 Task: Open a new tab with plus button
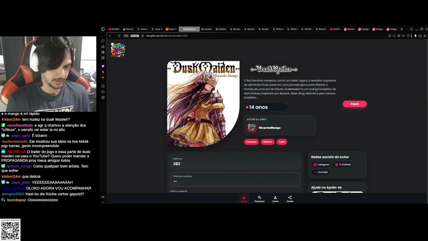[x=402, y=29]
